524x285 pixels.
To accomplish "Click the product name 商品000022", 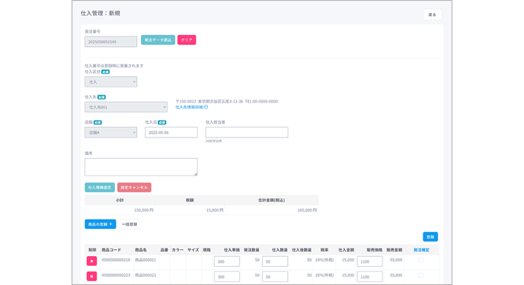I will click(x=145, y=275).
